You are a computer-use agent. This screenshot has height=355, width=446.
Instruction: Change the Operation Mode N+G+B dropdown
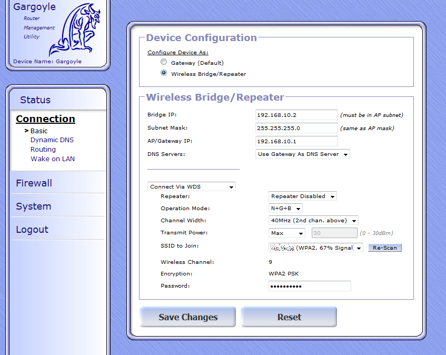[285, 208]
